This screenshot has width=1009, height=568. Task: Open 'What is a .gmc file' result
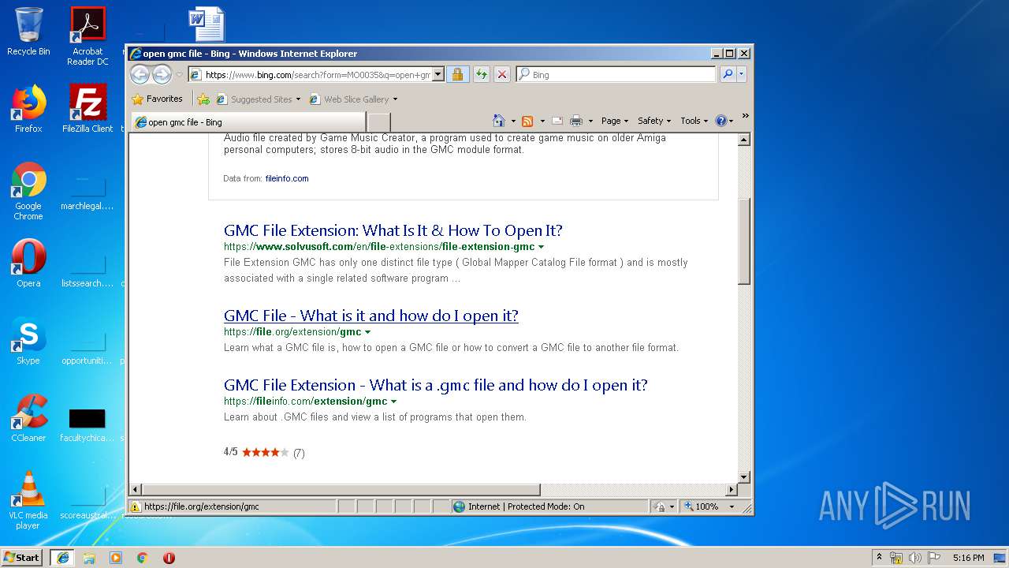pyautogui.click(x=436, y=385)
